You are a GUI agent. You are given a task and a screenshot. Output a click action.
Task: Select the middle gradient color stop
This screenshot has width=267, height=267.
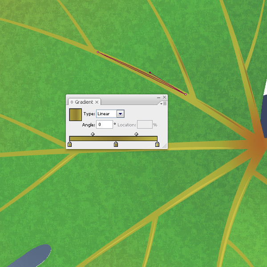pos(116,144)
